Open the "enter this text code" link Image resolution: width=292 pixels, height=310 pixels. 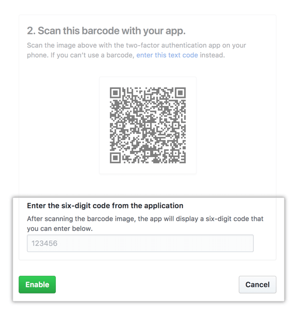point(167,55)
